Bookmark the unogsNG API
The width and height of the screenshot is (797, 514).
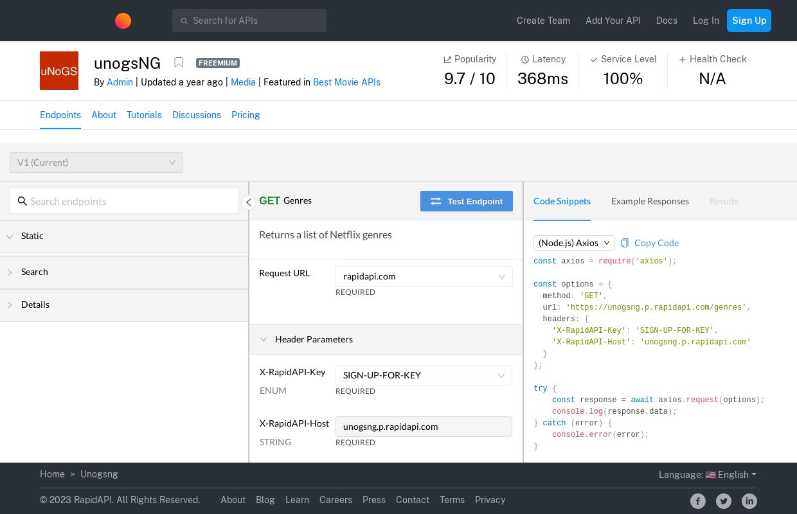point(179,62)
